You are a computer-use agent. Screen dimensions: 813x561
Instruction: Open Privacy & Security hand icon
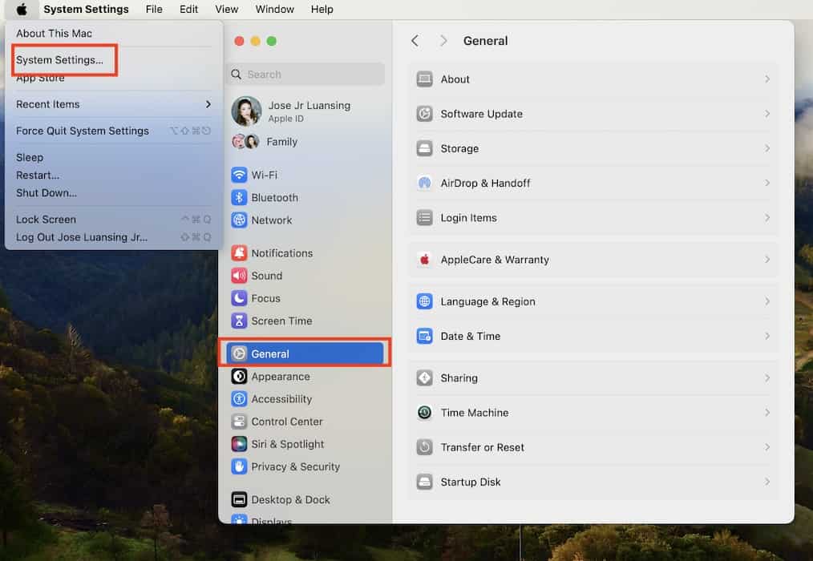click(x=239, y=466)
